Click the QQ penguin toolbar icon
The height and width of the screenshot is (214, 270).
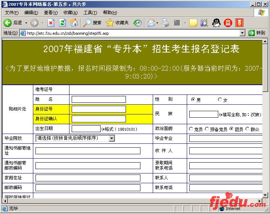tap(216, 23)
